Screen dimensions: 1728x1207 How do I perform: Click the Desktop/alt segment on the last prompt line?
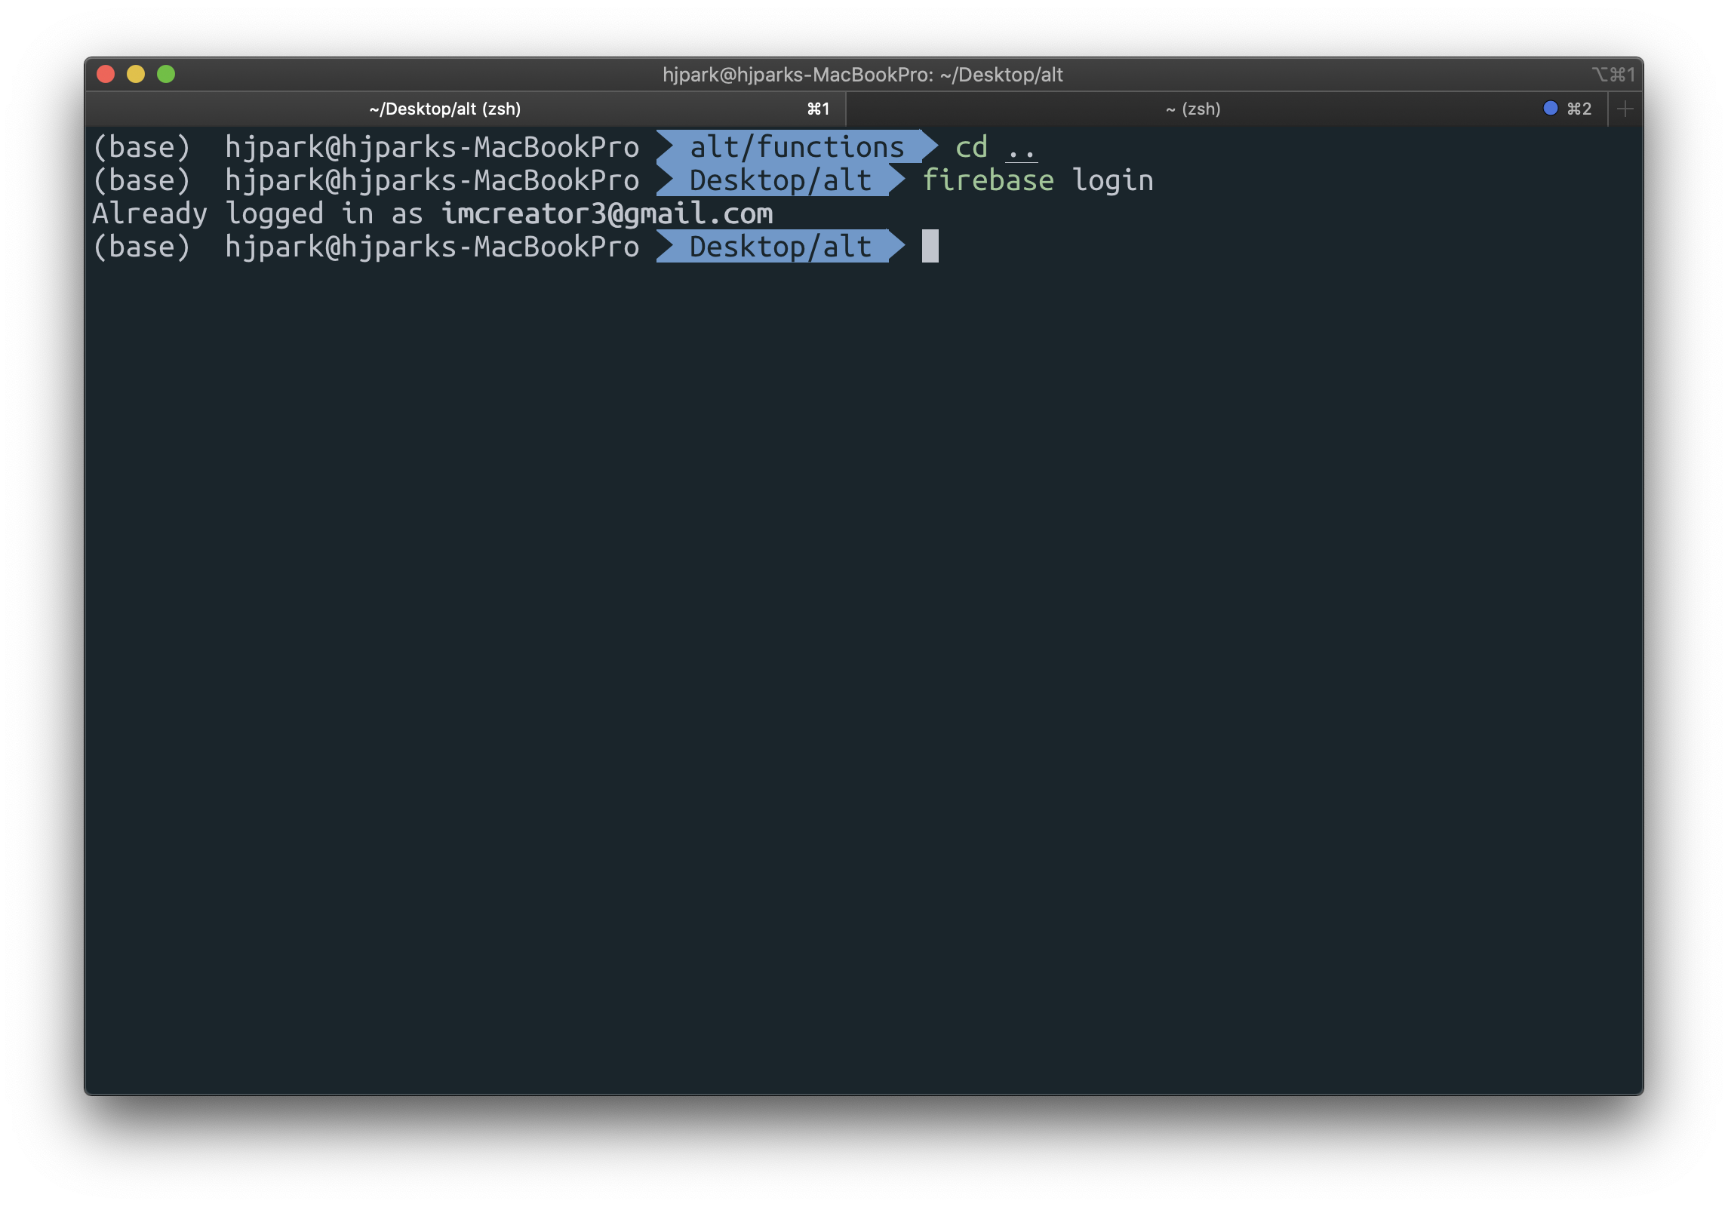pos(780,247)
